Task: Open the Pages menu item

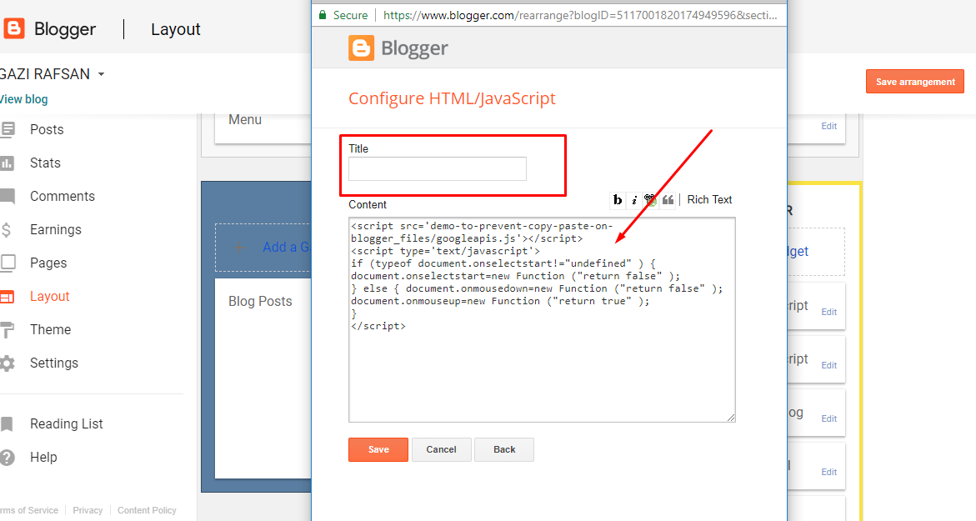Action: pyautogui.click(x=48, y=263)
